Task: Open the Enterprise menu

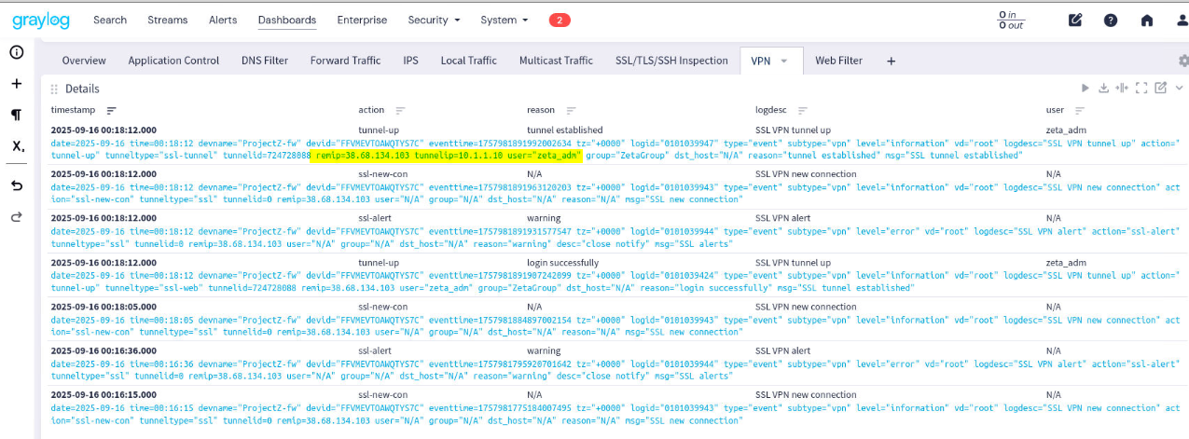Action: pos(362,20)
